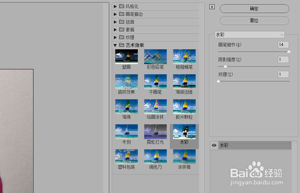Select the 调色刀 filter thumbnail

coord(155,157)
